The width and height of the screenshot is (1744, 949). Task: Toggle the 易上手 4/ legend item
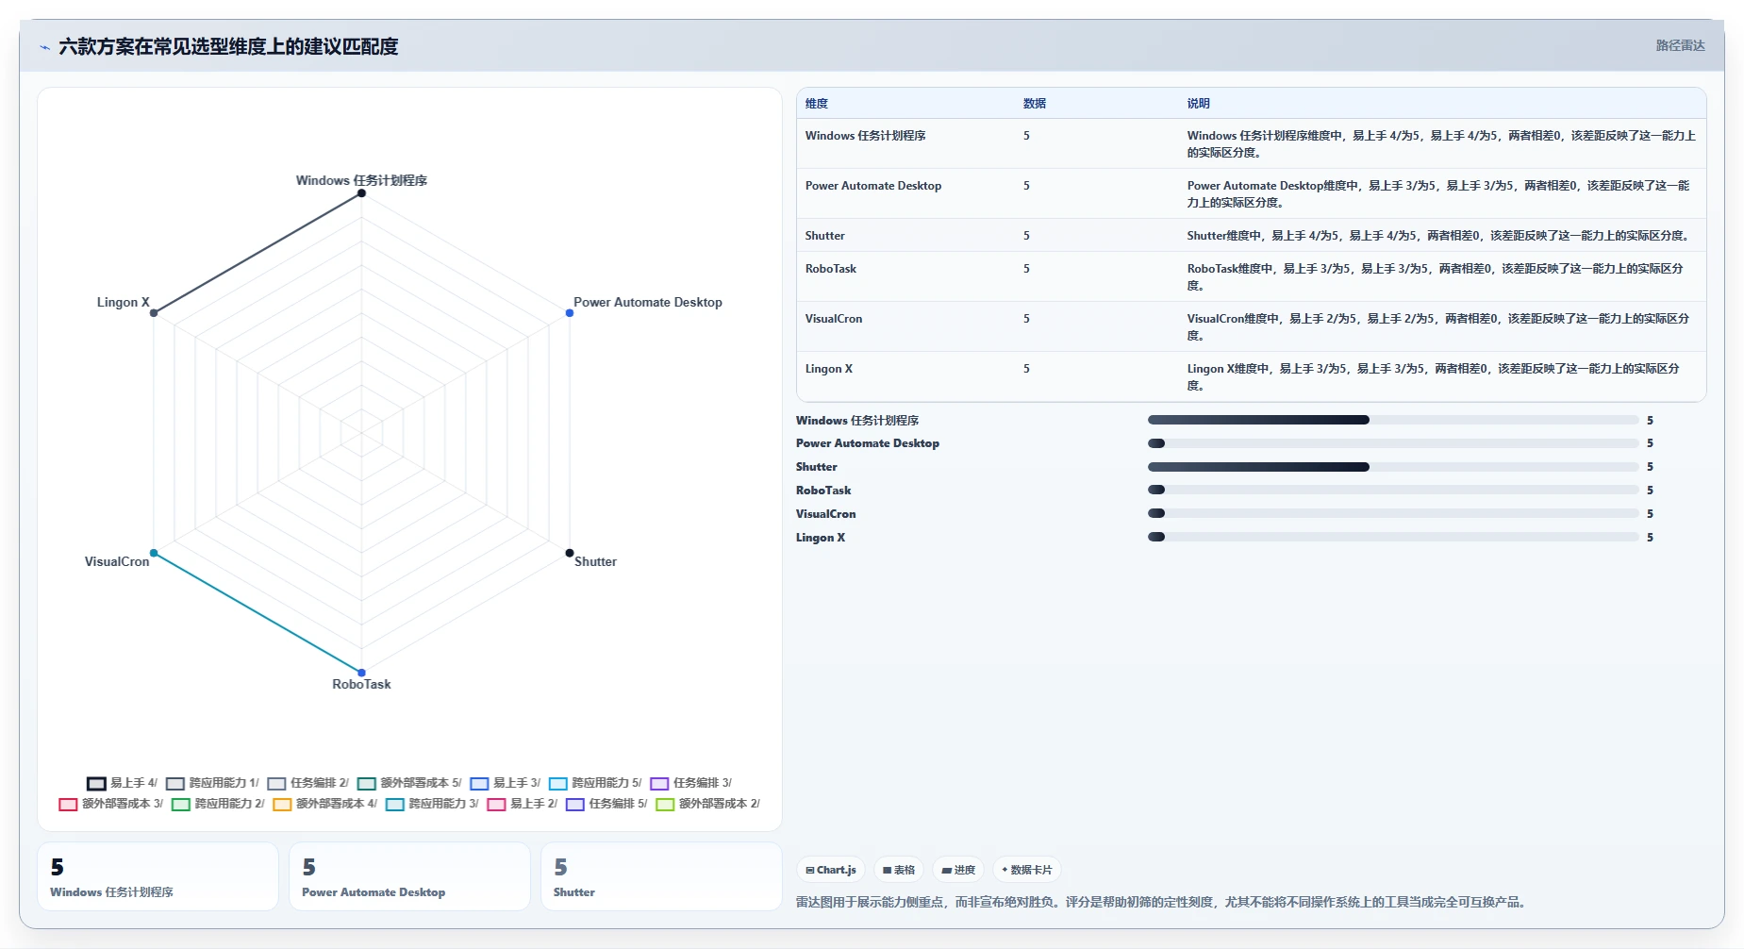(x=122, y=783)
